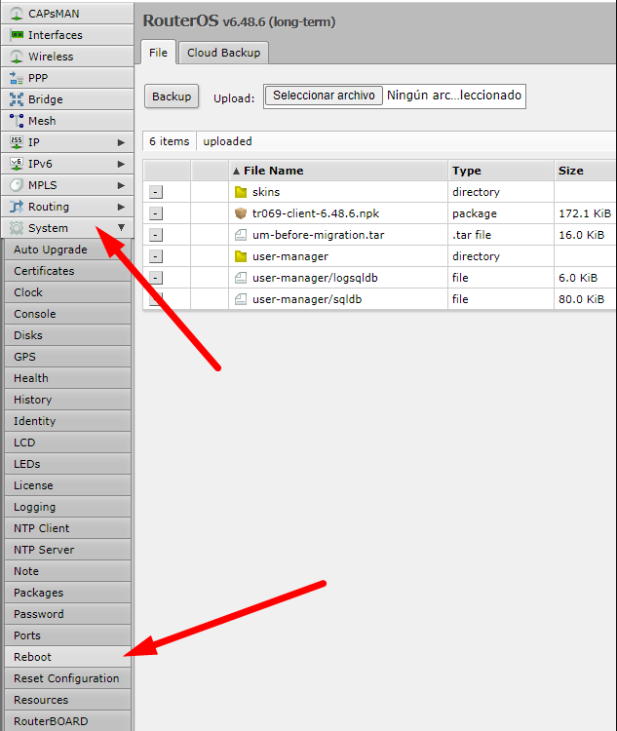This screenshot has width=617, height=731.
Task: Open Reset Configuration menu entry
Action: pyautogui.click(x=66, y=678)
